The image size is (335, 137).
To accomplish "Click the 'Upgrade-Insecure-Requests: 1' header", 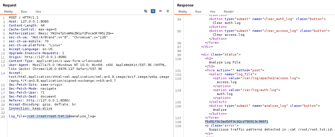I will click(x=36, y=53).
